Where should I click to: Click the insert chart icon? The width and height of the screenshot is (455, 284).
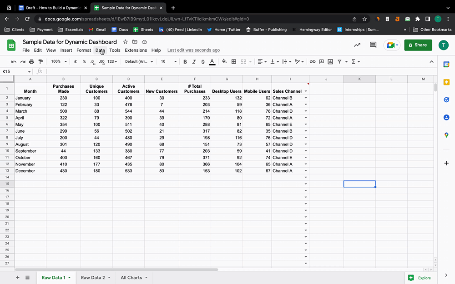tap(330, 61)
